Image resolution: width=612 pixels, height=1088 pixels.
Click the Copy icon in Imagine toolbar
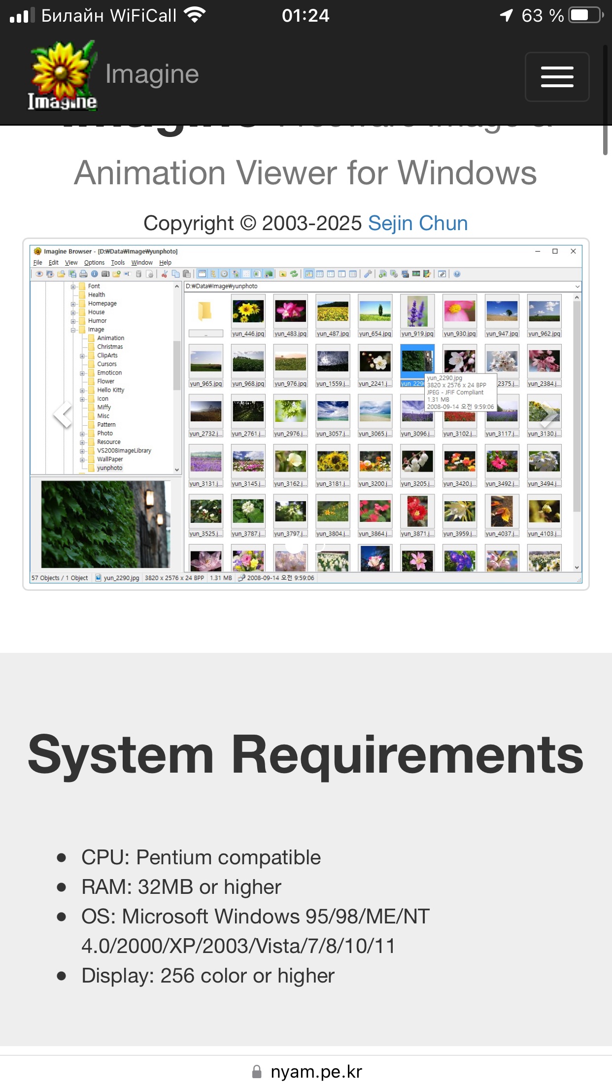pyautogui.click(x=175, y=274)
